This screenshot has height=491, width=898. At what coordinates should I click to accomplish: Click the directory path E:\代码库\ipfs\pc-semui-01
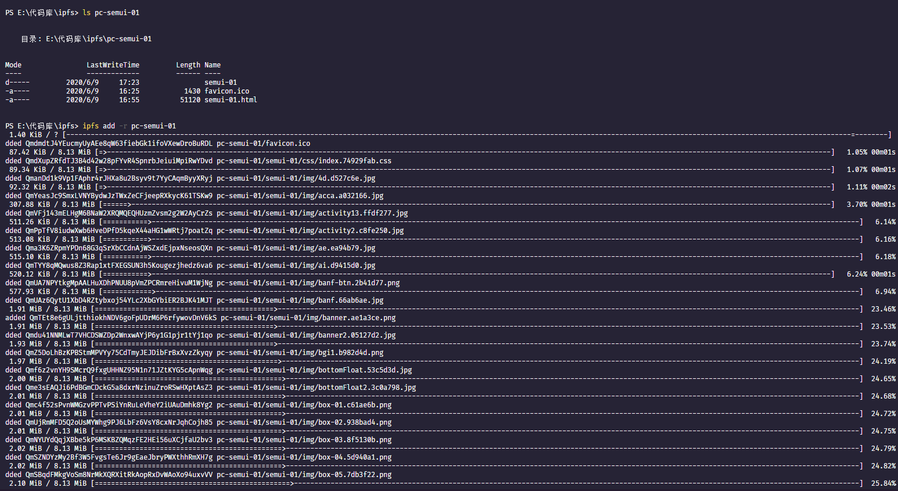click(x=99, y=39)
